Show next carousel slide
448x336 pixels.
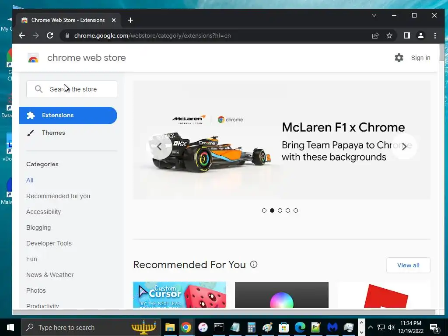tap(404, 147)
